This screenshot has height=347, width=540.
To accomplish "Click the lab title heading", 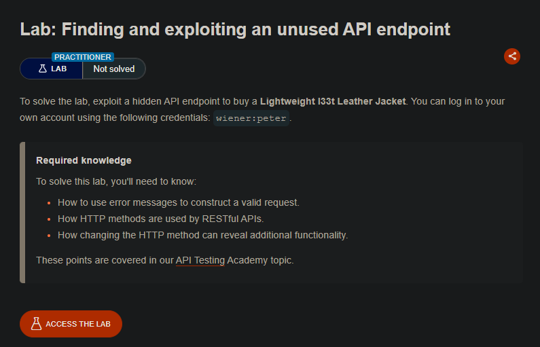I will [x=235, y=29].
